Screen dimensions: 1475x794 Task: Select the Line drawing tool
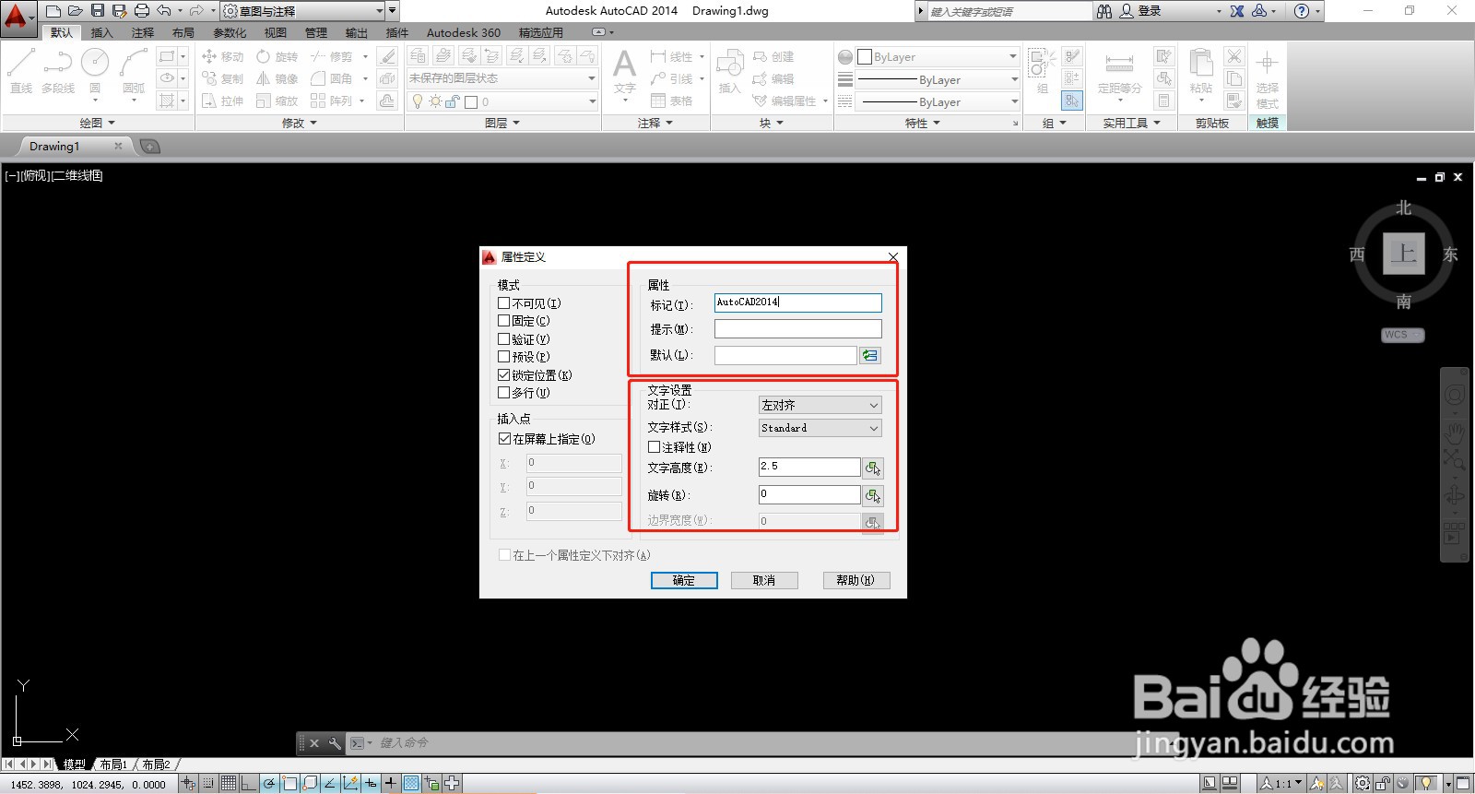21,71
